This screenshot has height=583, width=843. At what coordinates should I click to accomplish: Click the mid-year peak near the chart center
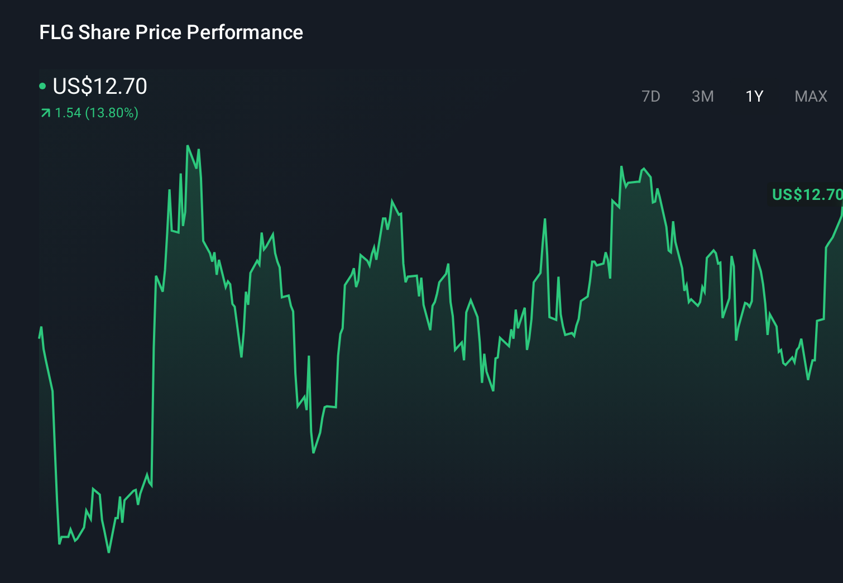click(392, 199)
